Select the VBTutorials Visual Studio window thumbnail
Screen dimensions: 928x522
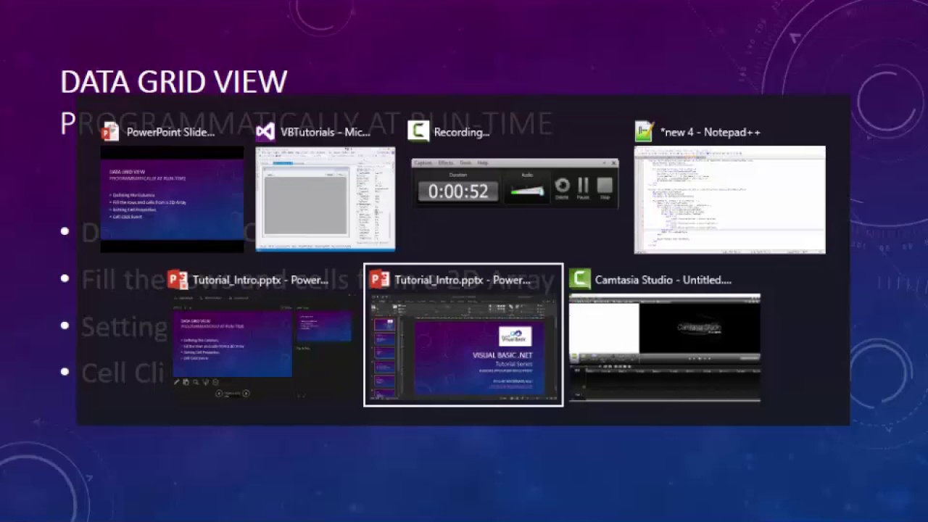tap(326, 199)
